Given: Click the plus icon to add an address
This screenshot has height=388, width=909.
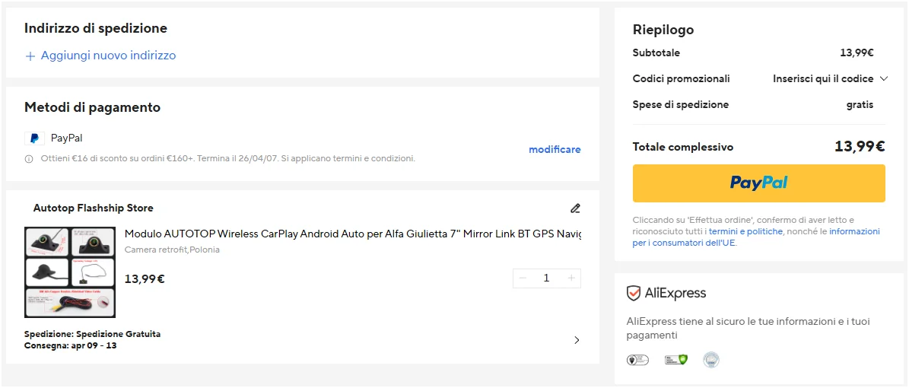Looking at the screenshot, I should tap(30, 56).
